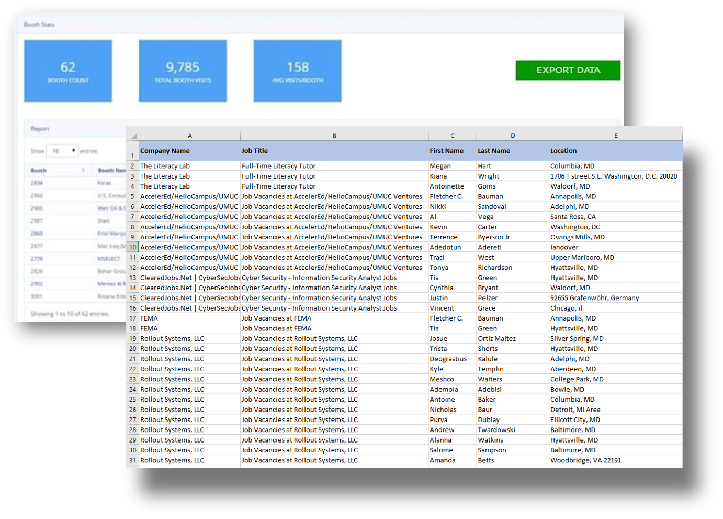Viewport: 723px width, 519px height.
Task: Select the 'Woodbridge, VA 22191' location cell
Action: tap(616, 460)
